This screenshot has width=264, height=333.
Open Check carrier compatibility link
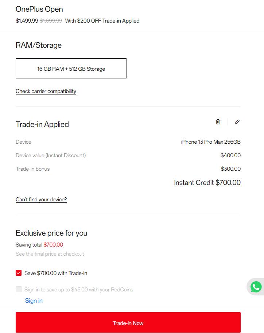(x=46, y=91)
